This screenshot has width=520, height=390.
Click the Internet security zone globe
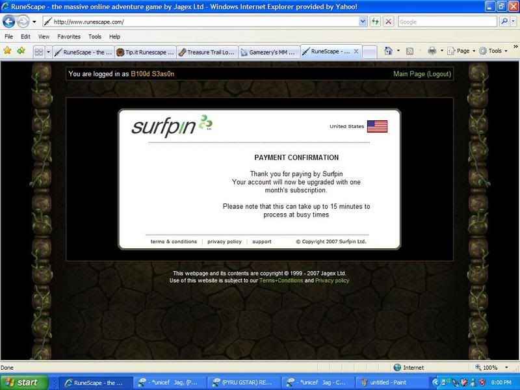coord(397,367)
